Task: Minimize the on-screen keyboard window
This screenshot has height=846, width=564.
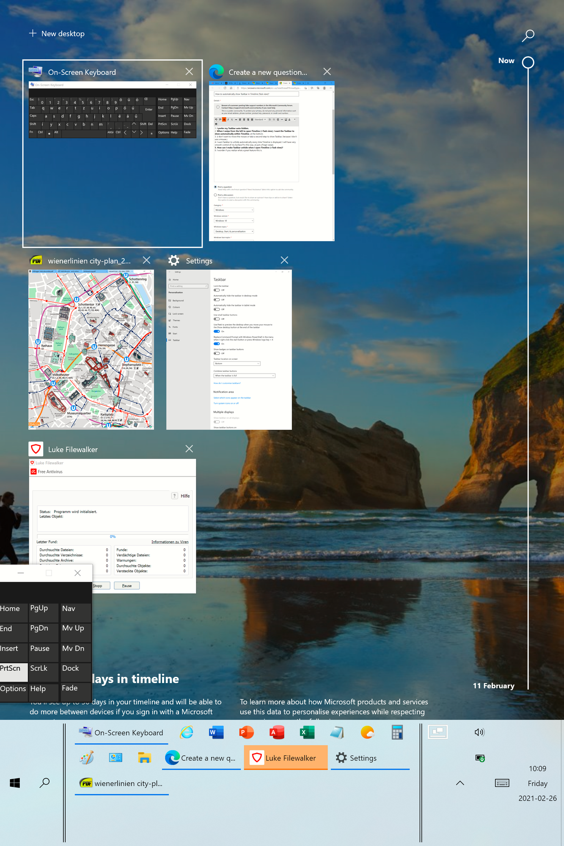Action: pyautogui.click(x=21, y=573)
